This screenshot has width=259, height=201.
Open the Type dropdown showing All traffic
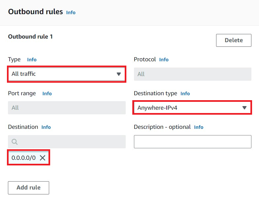67,74
